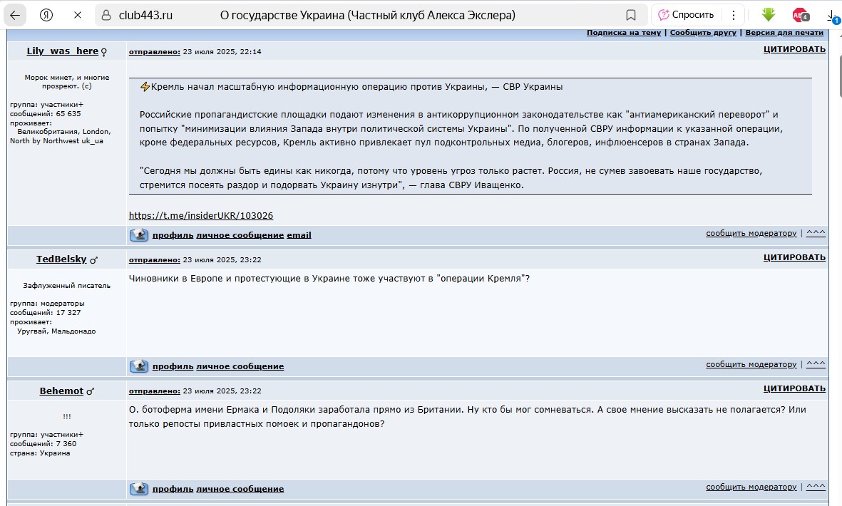Report Behemot's post via сообщить модератору
The height and width of the screenshot is (506, 842).
point(751,487)
